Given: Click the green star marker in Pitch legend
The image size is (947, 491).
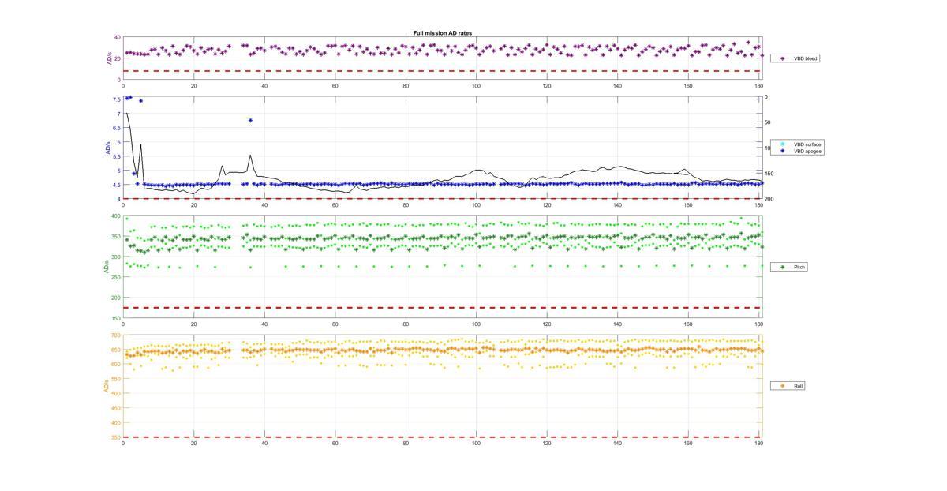Looking at the screenshot, I should [782, 267].
